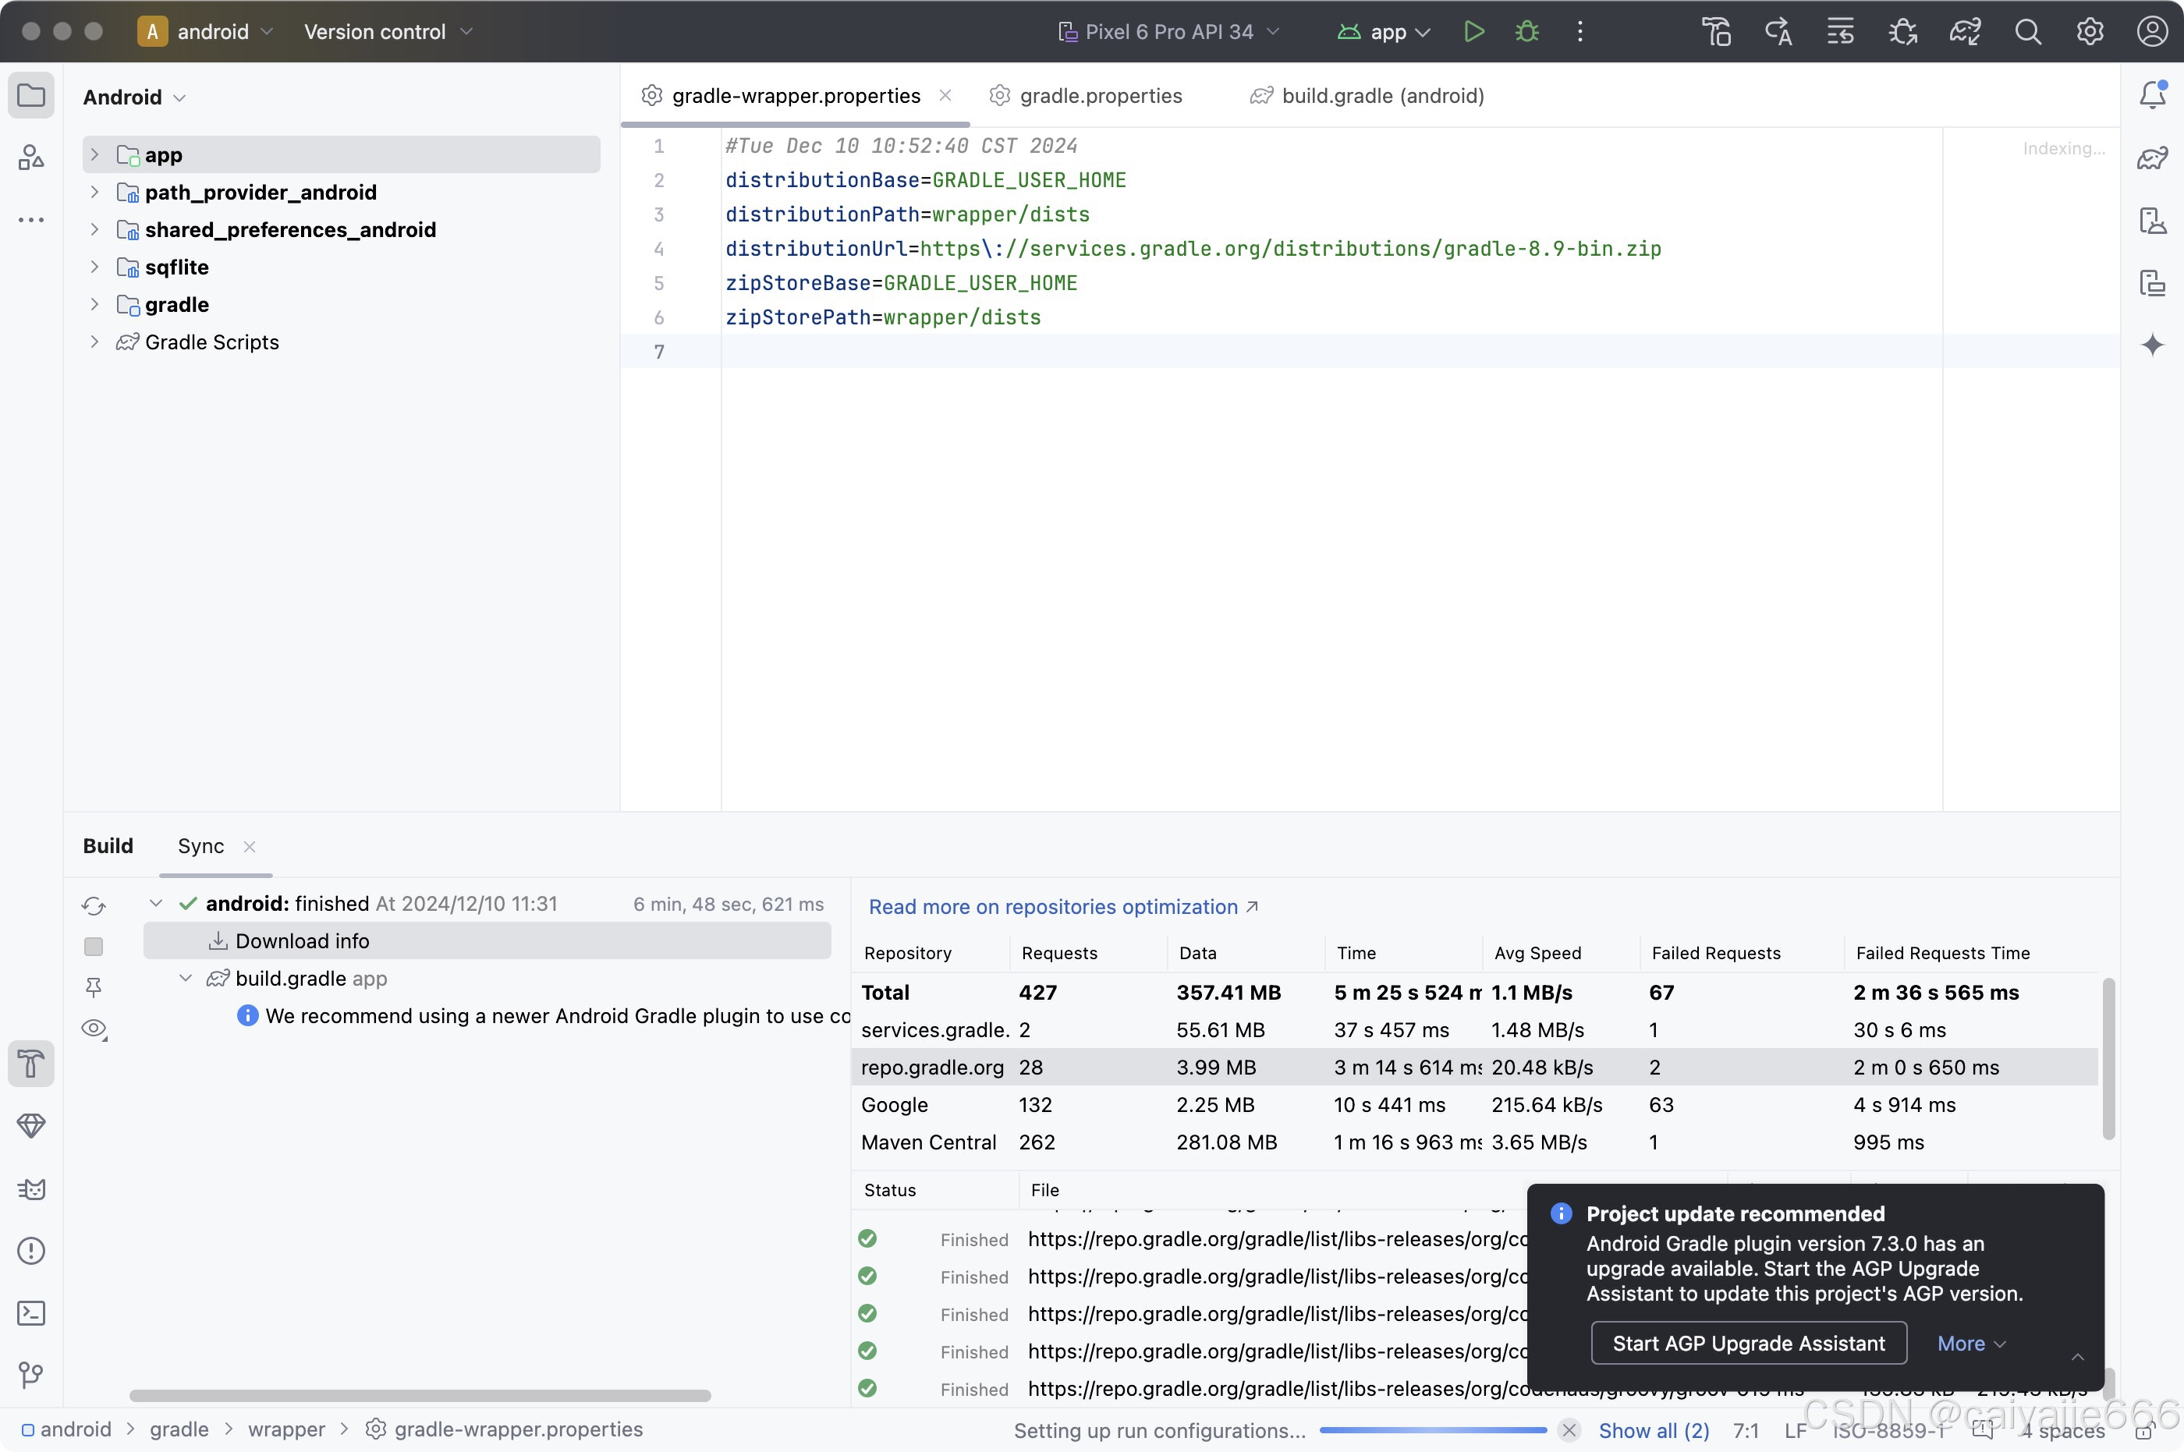Image resolution: width=2184 pixels, height=1452 pixels.
Task: Click the Debug app bug icon
Action: [x=1526, y=31]
